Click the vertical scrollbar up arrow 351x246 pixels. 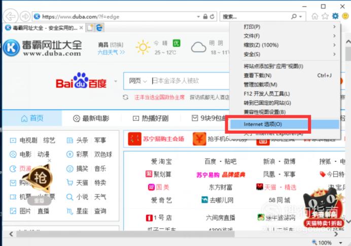(x=348, y=42)
